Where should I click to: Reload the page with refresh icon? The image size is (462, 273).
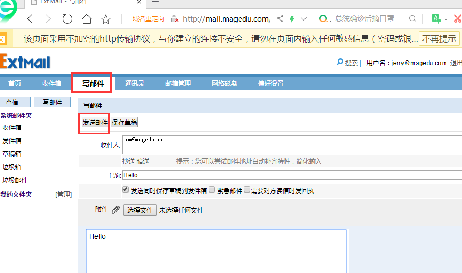[67, 19]
